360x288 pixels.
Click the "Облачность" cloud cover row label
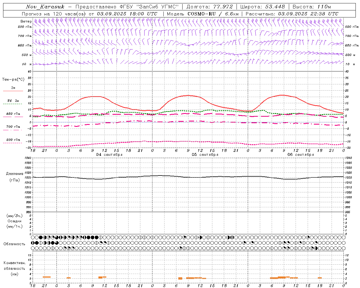(14, 244)
